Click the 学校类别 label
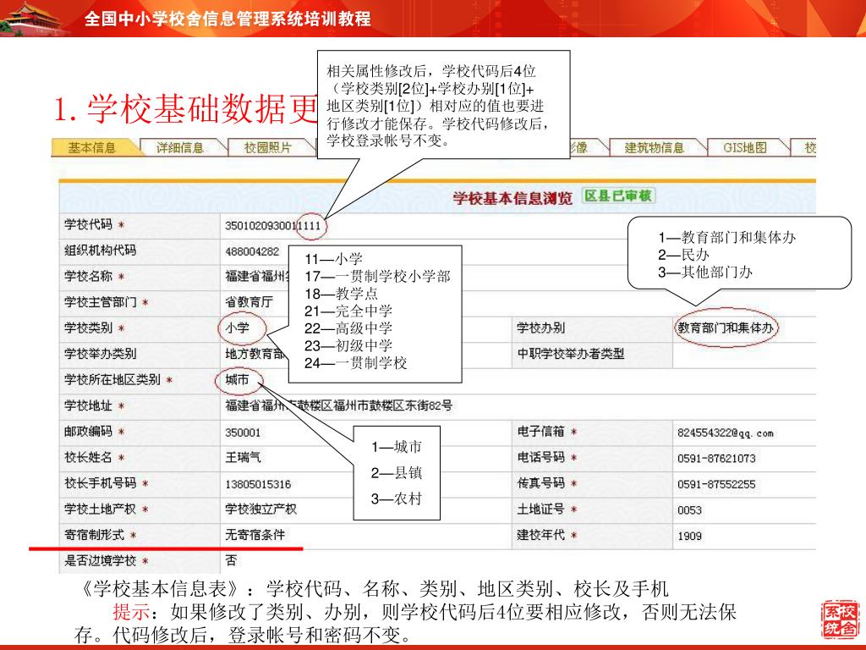 point(88,328)
